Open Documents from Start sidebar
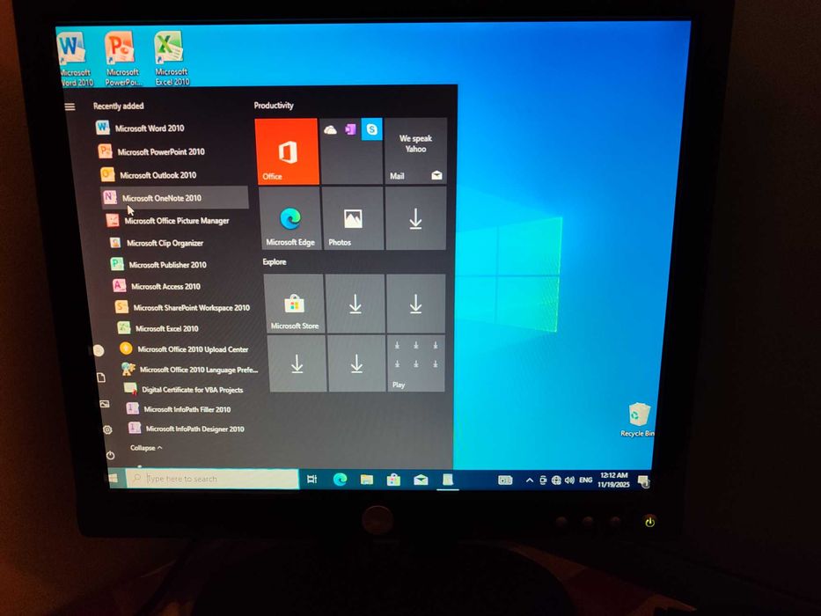 (x=101, y=378)
